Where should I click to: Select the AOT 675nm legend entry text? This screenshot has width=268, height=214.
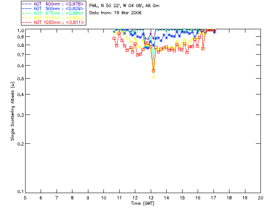[x=59, y=13]
